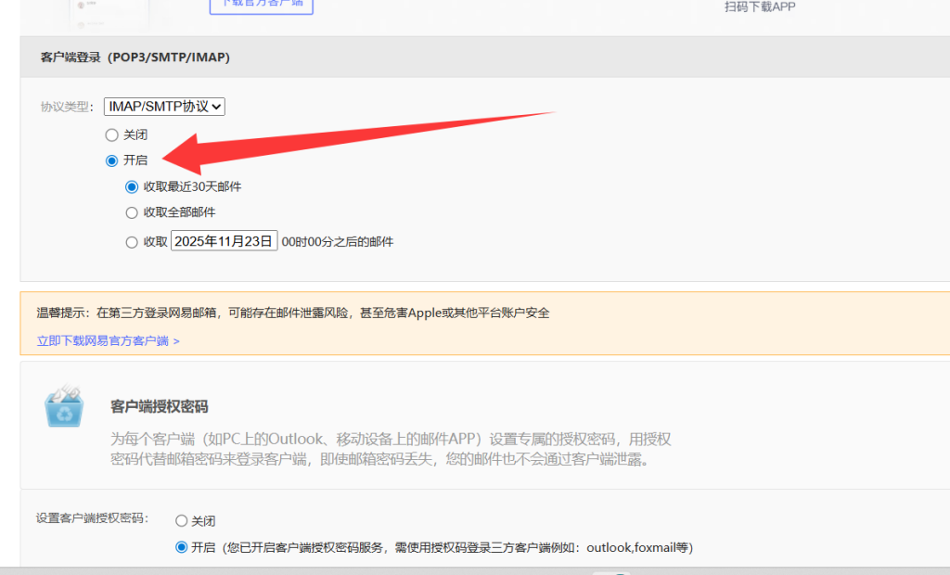
Task: Click the 00时00分之后的邮件 text
Action: (x=338, y=242)
